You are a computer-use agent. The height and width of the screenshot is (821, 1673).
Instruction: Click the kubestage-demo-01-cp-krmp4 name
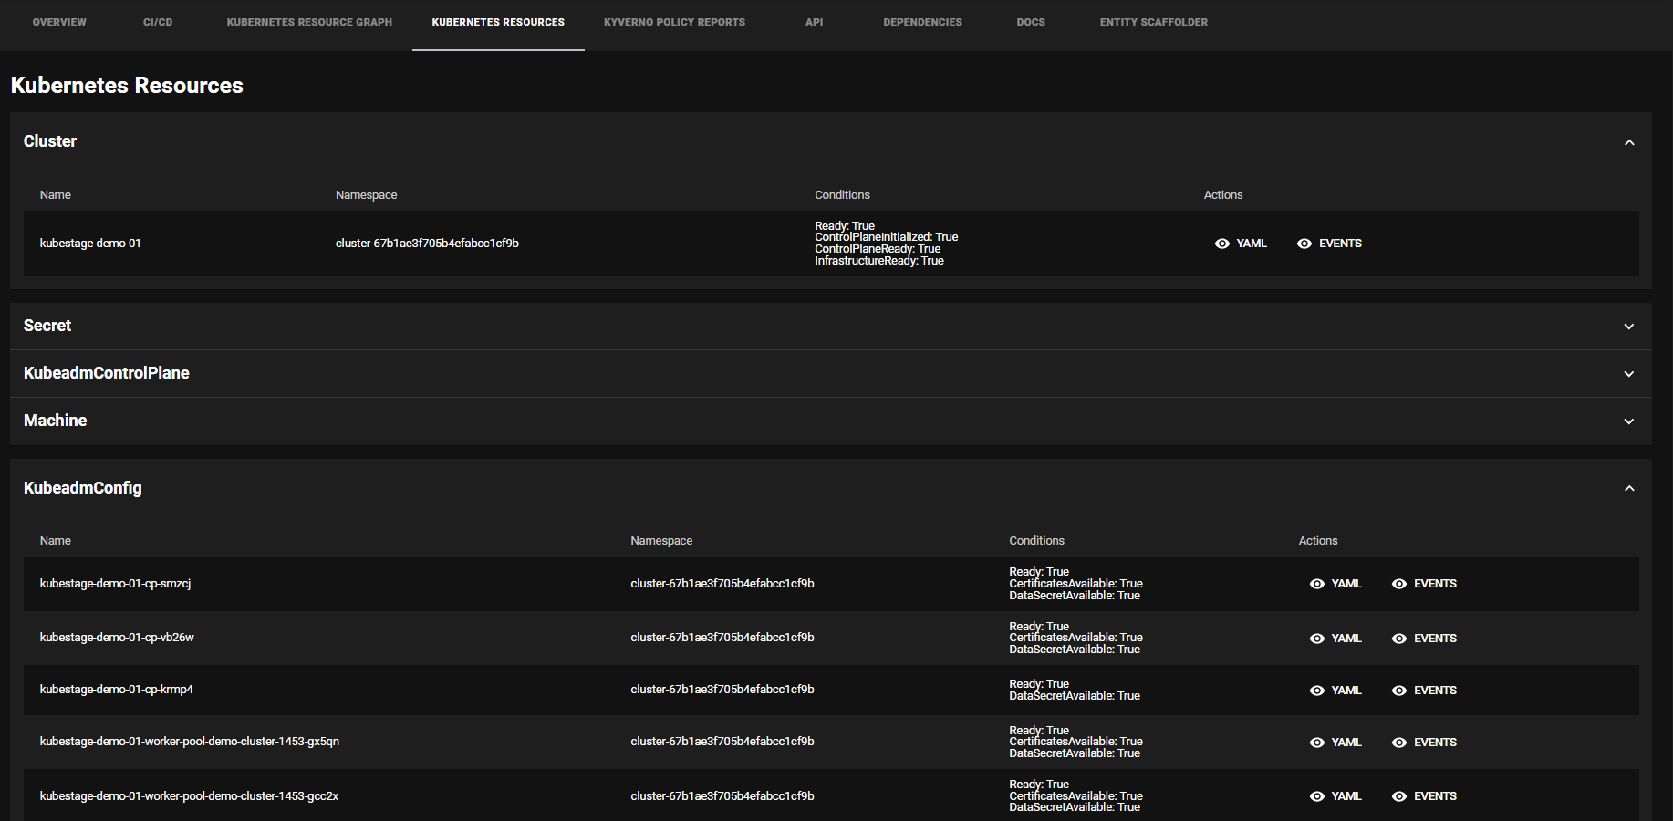[x=117, y=690]
